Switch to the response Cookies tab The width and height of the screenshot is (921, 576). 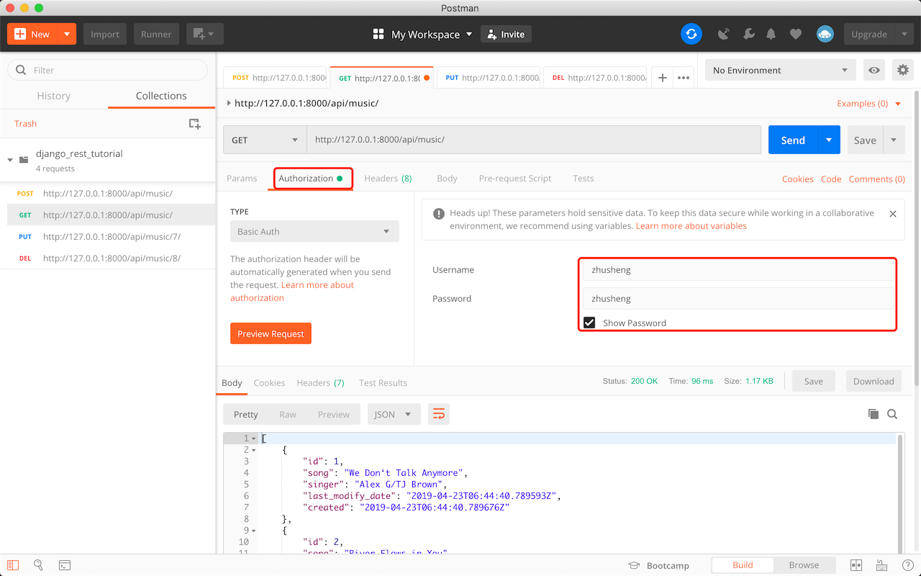click(x=269, y=383)
